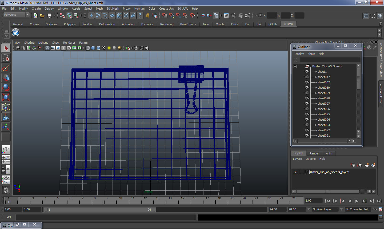Open the Outliner Display menu

point(299,54)
